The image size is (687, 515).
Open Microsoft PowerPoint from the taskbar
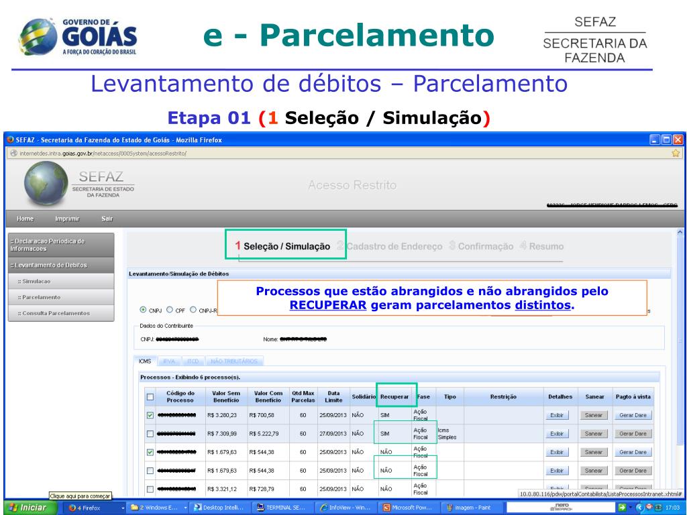coord(408,508)
